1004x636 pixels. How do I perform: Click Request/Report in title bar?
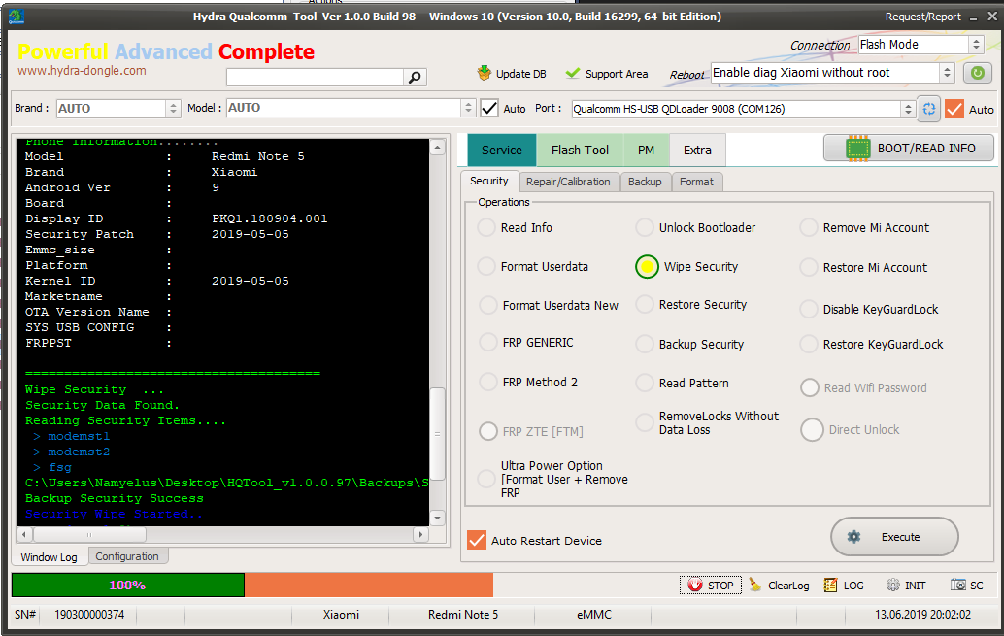(x=922, y=17)
